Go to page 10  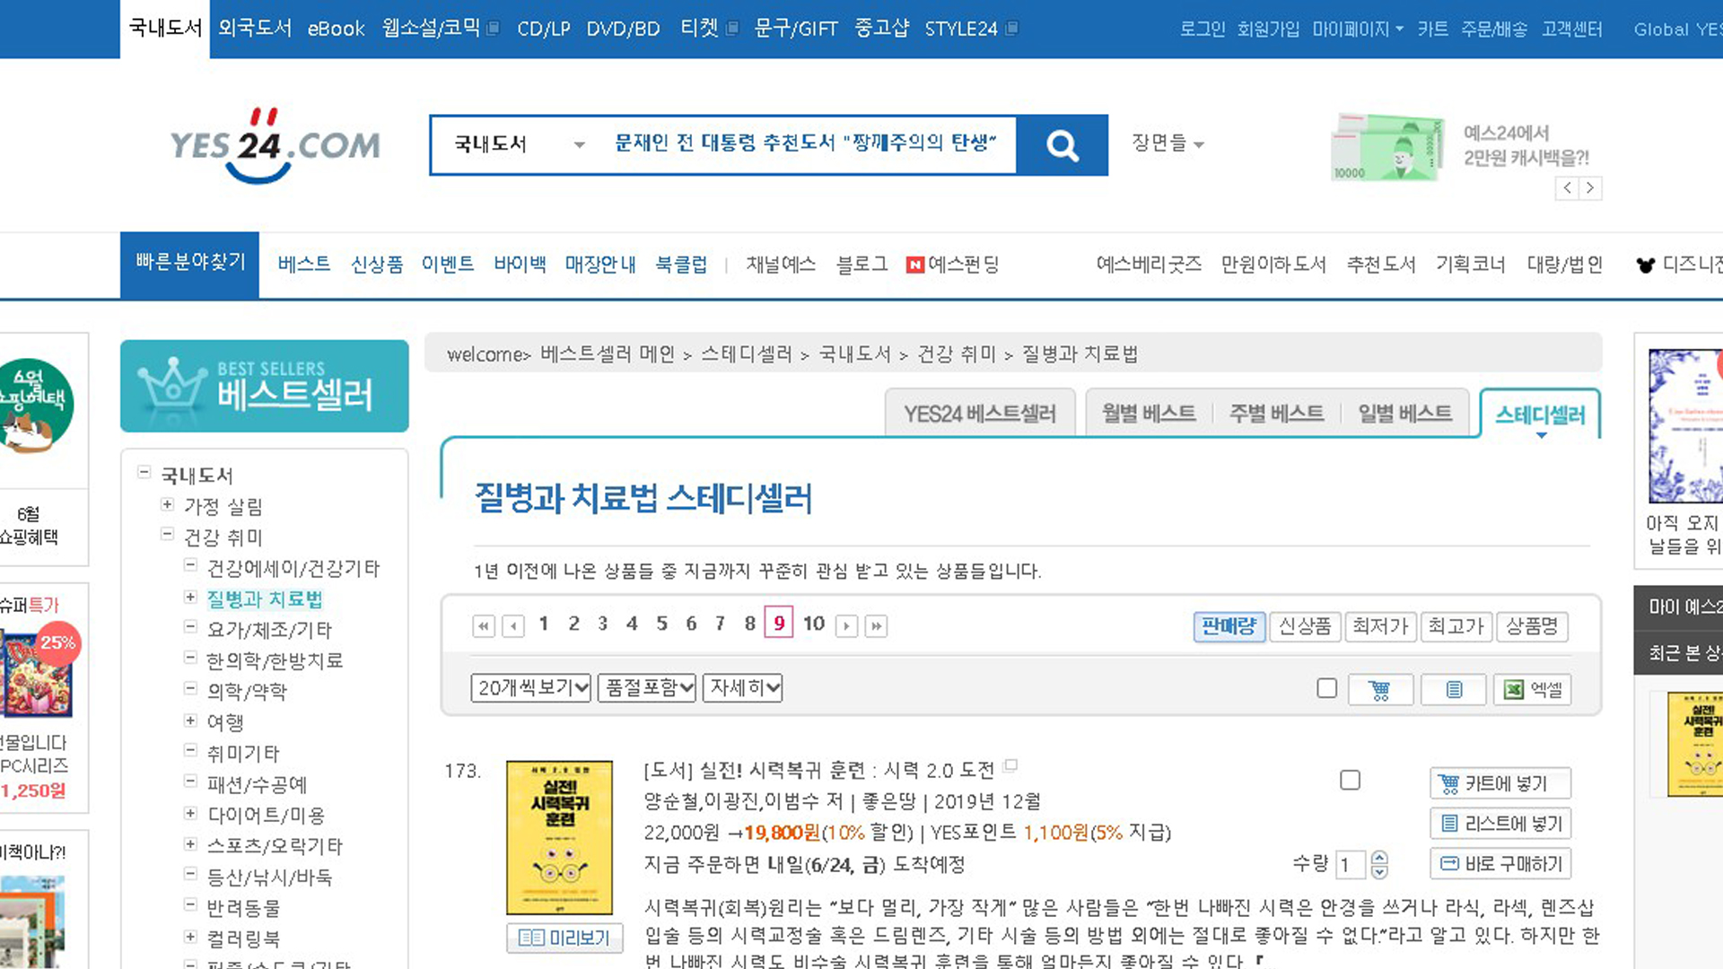[814, 624]
